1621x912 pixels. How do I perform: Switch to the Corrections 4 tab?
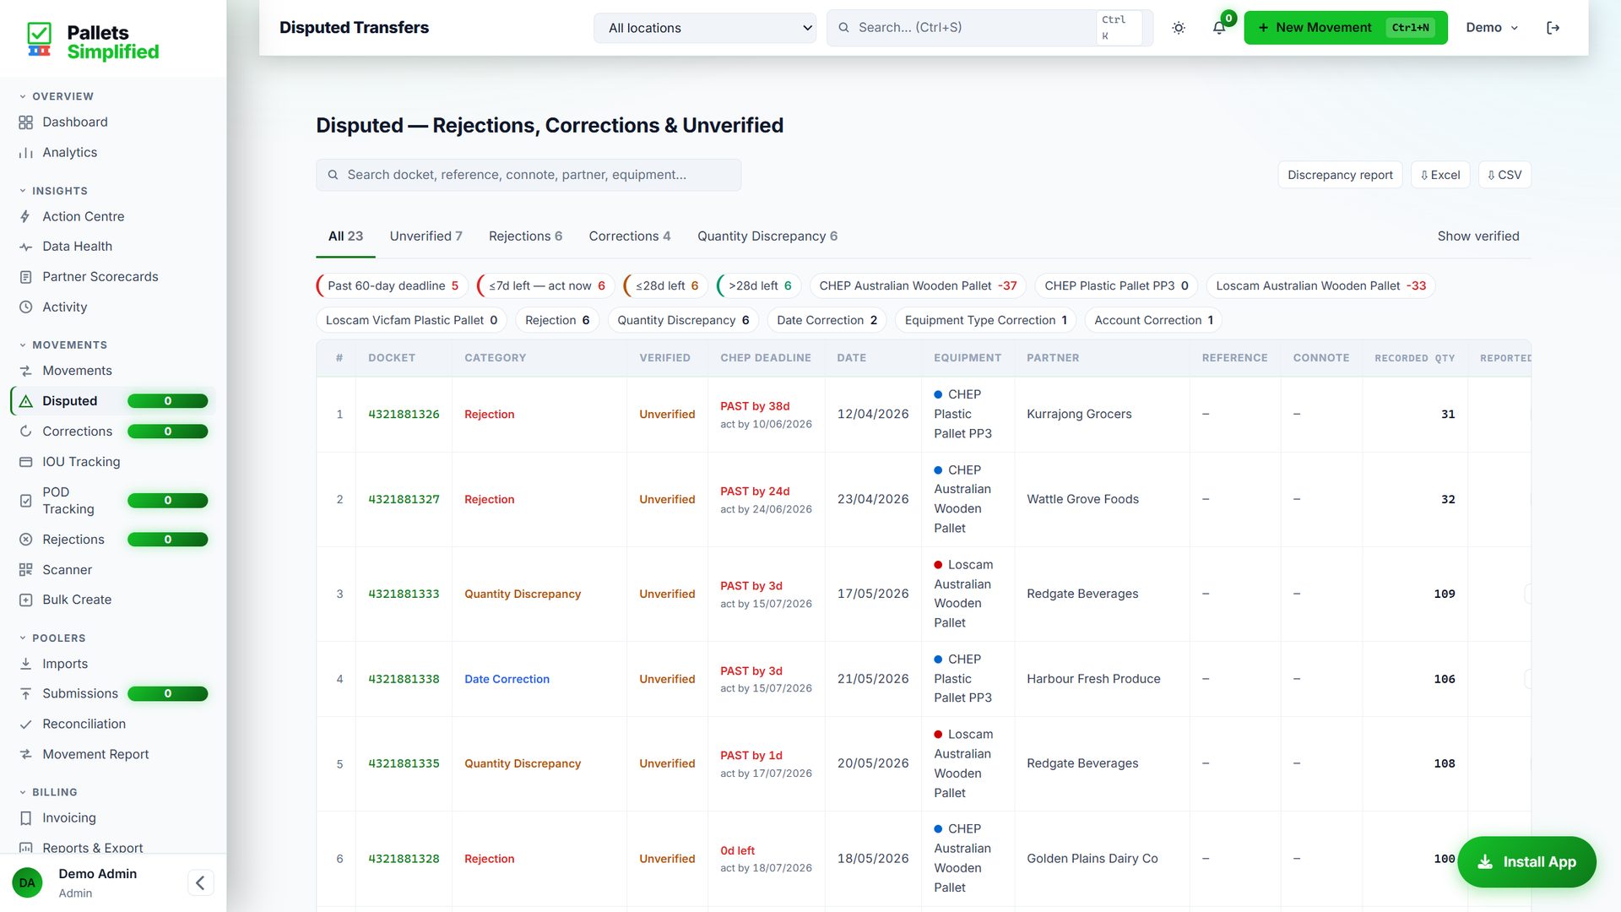(x=630, y=236)
